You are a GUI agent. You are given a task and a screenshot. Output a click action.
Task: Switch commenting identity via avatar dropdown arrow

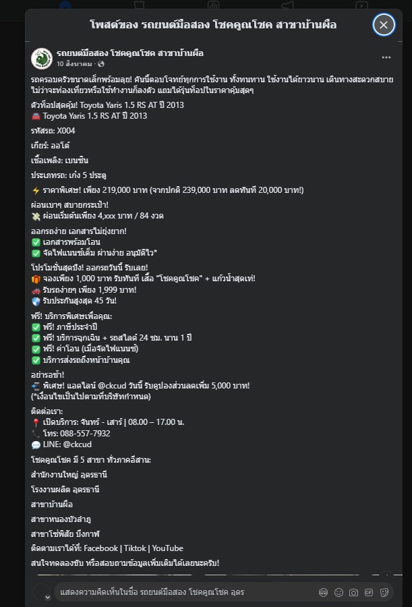click(x=47, y=597)
